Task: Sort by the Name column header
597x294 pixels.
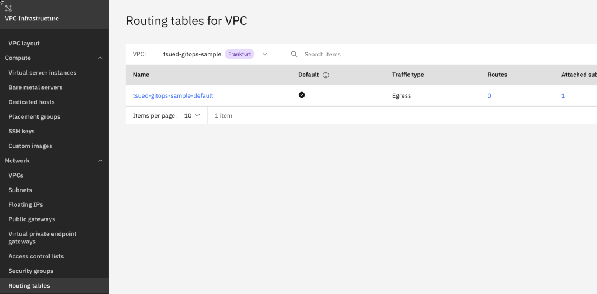Action: (x=141, y=75)
